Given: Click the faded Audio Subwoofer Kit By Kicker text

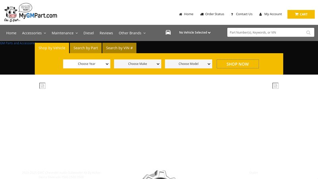Looking at the screenshot, I should coord(61,175).
